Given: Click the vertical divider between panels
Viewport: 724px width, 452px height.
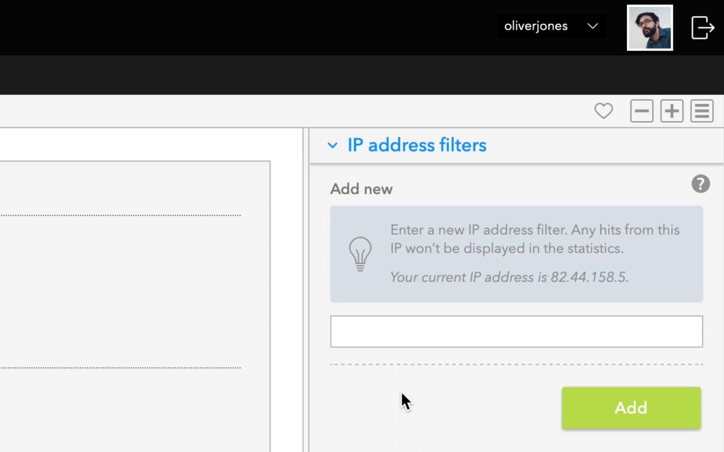Looking at the screenshot, I should coord(306,290).
